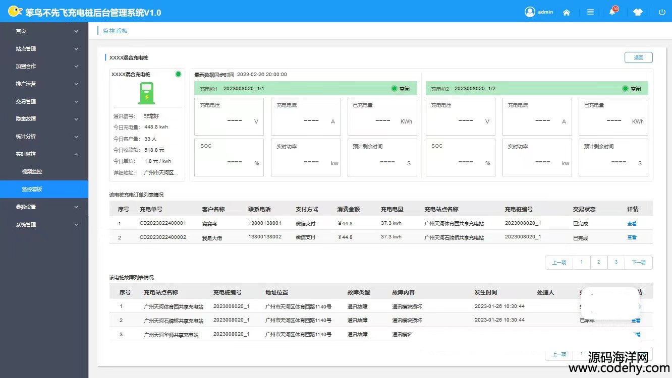Click 广州天河华师共享充电站 in fault list
Image resolution: width=672 pixels, height=378 pixels.
click(171, 335)
